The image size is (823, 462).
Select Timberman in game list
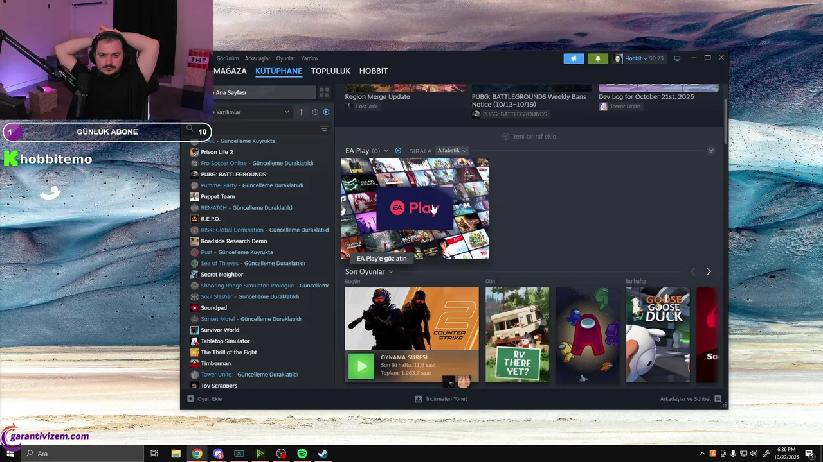pos(215,363)
